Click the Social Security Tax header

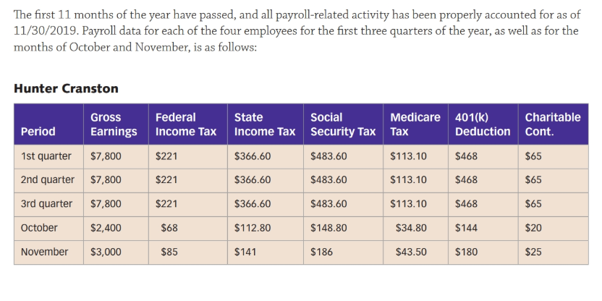(x=343, y=124)
